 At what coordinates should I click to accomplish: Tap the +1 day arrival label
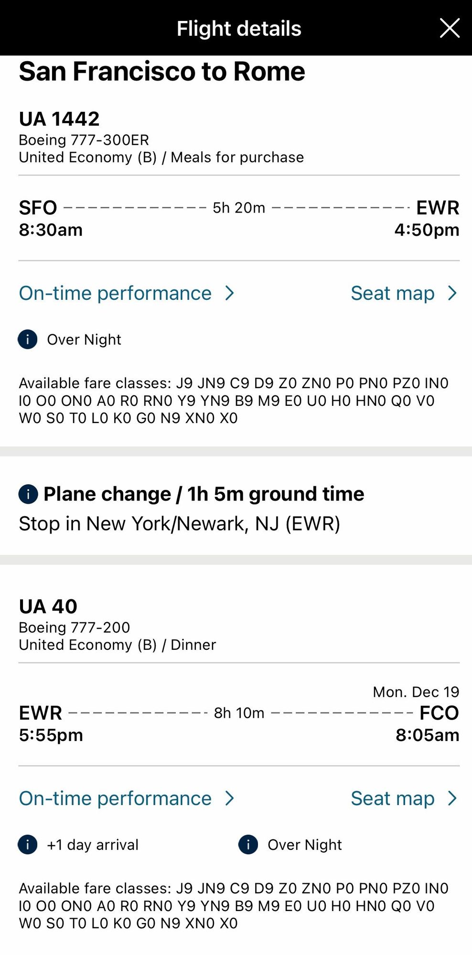point(93,845)
